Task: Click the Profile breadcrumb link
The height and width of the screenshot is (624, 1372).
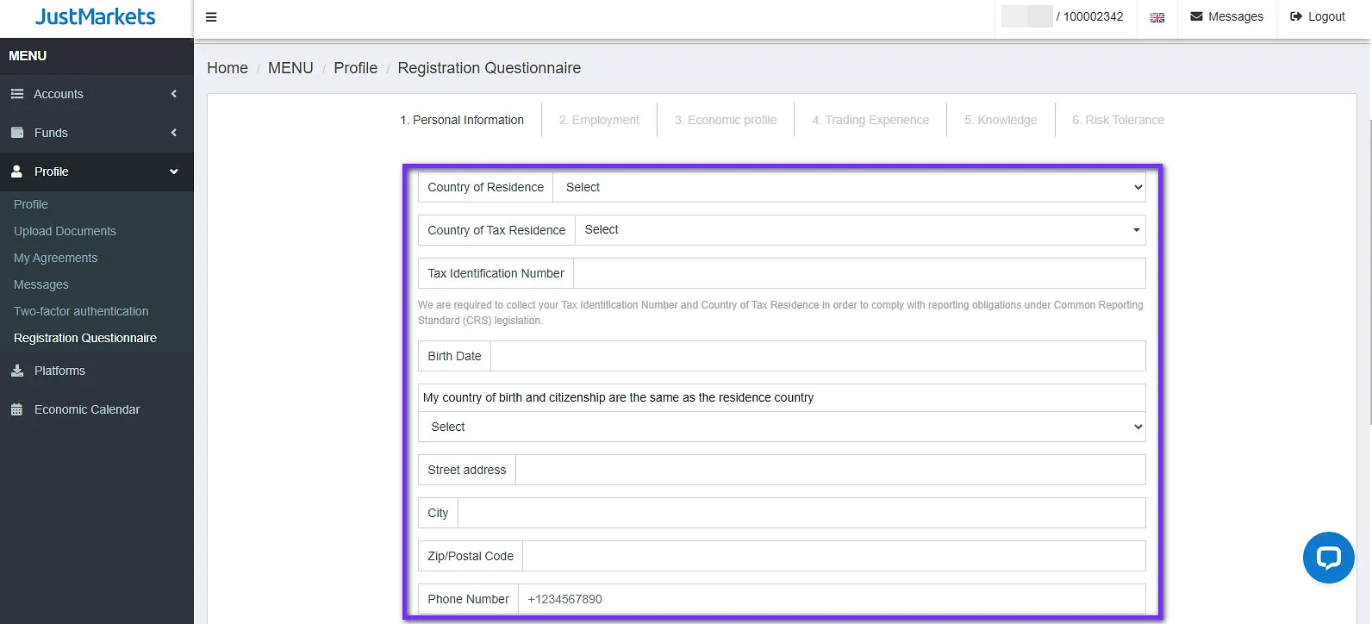Action: 356,68
